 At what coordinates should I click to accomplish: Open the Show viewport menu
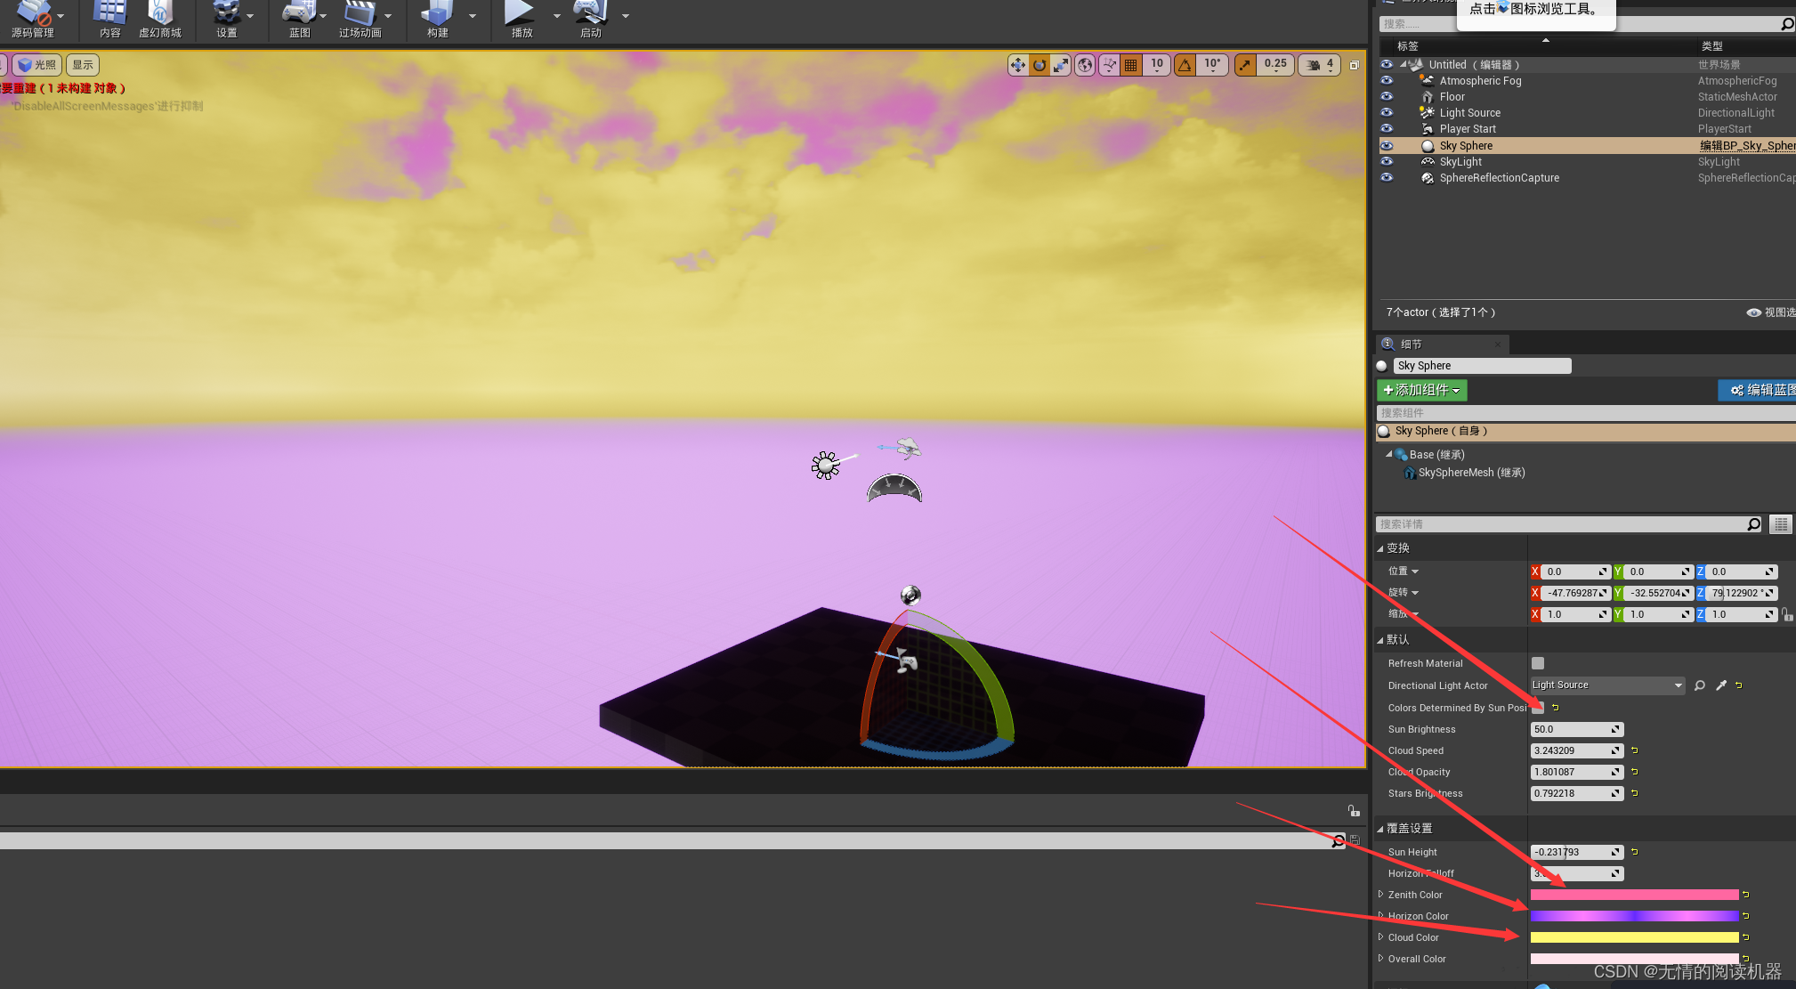83,65
